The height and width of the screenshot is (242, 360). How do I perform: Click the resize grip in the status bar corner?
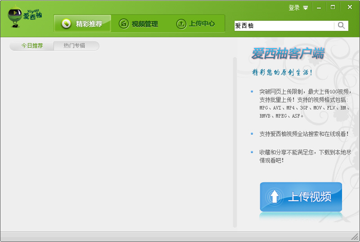click(355, 237)
